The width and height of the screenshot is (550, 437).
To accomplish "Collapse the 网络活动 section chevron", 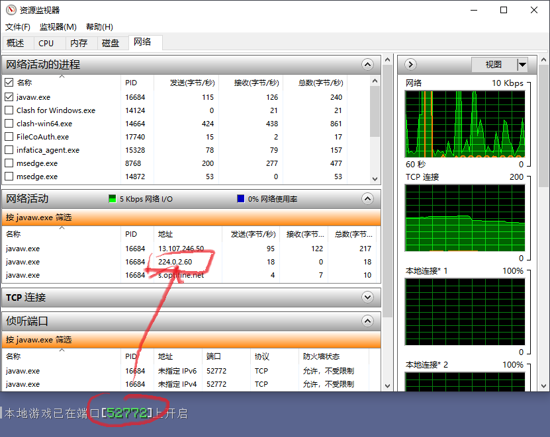I will (367, 198).
